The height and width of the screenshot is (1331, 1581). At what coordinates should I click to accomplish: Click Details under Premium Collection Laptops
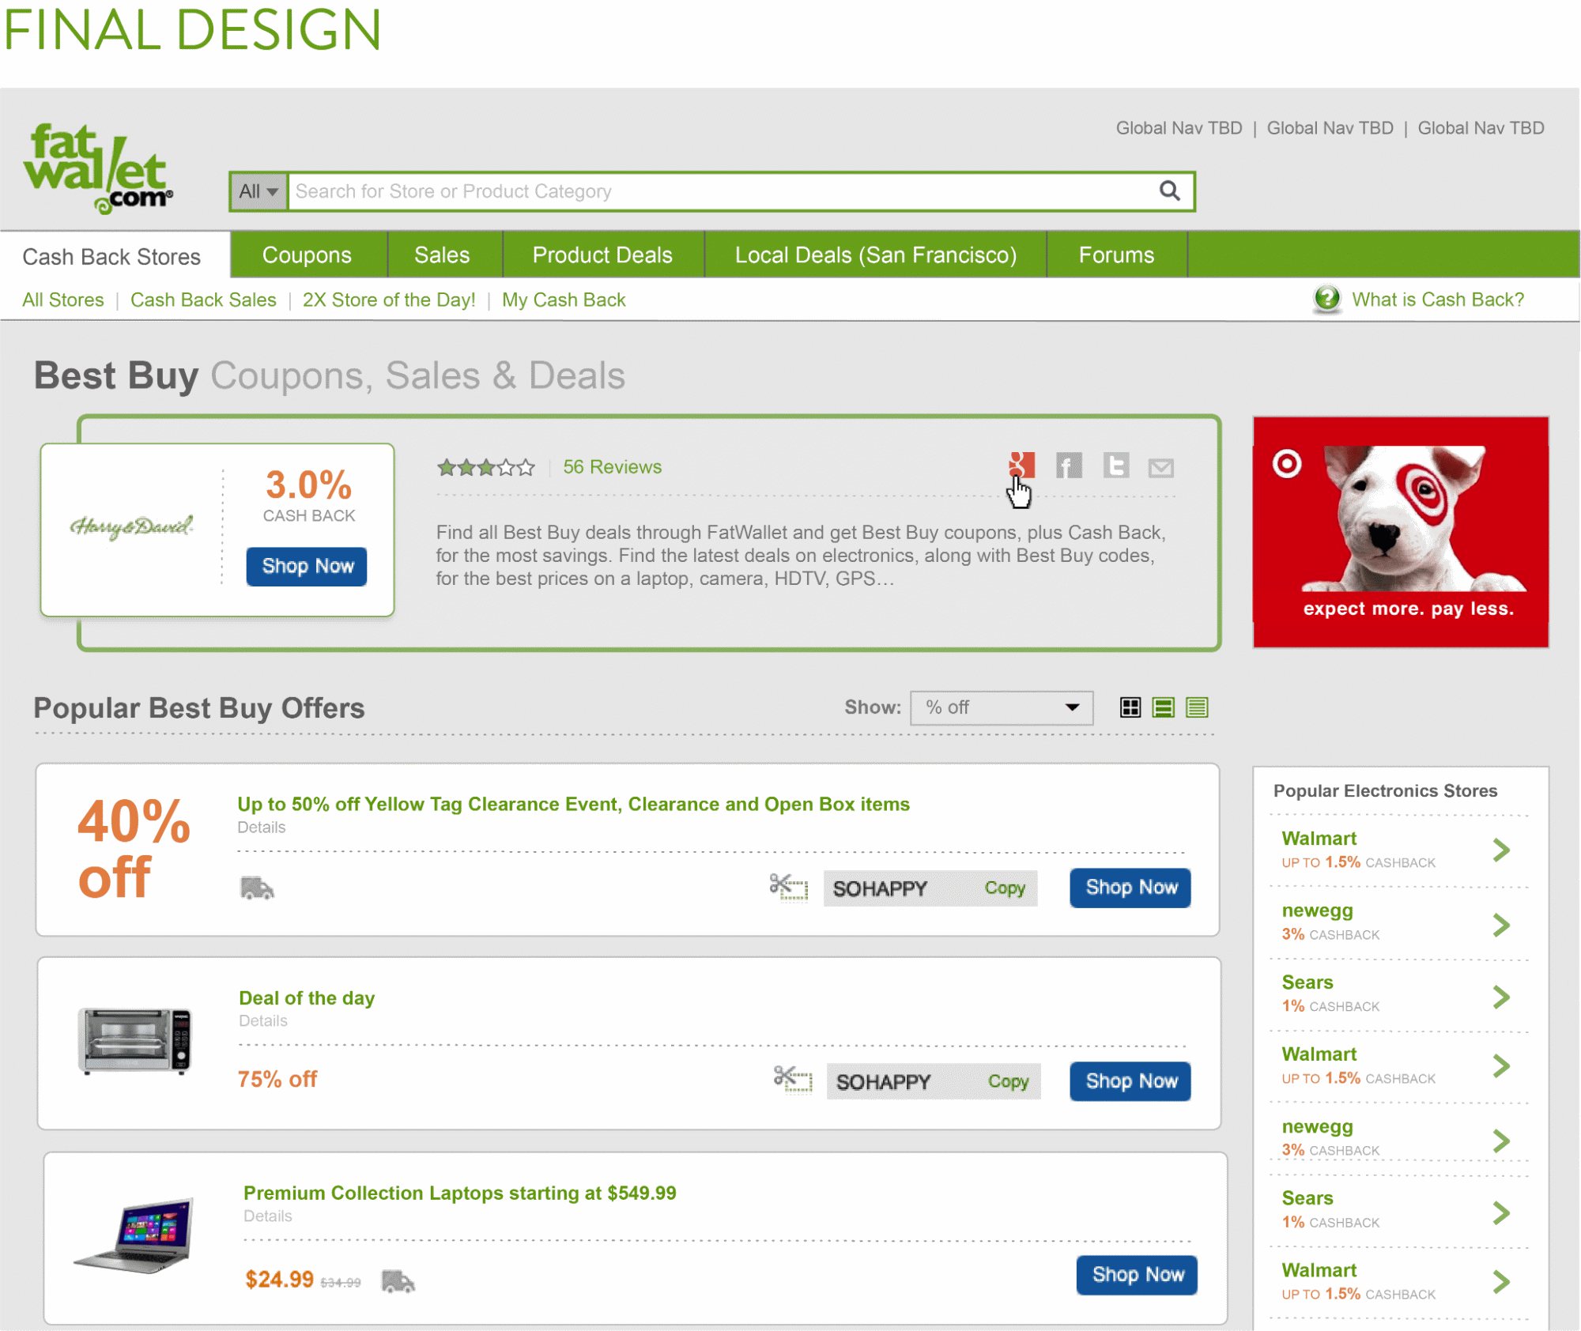click(268, 1216)
